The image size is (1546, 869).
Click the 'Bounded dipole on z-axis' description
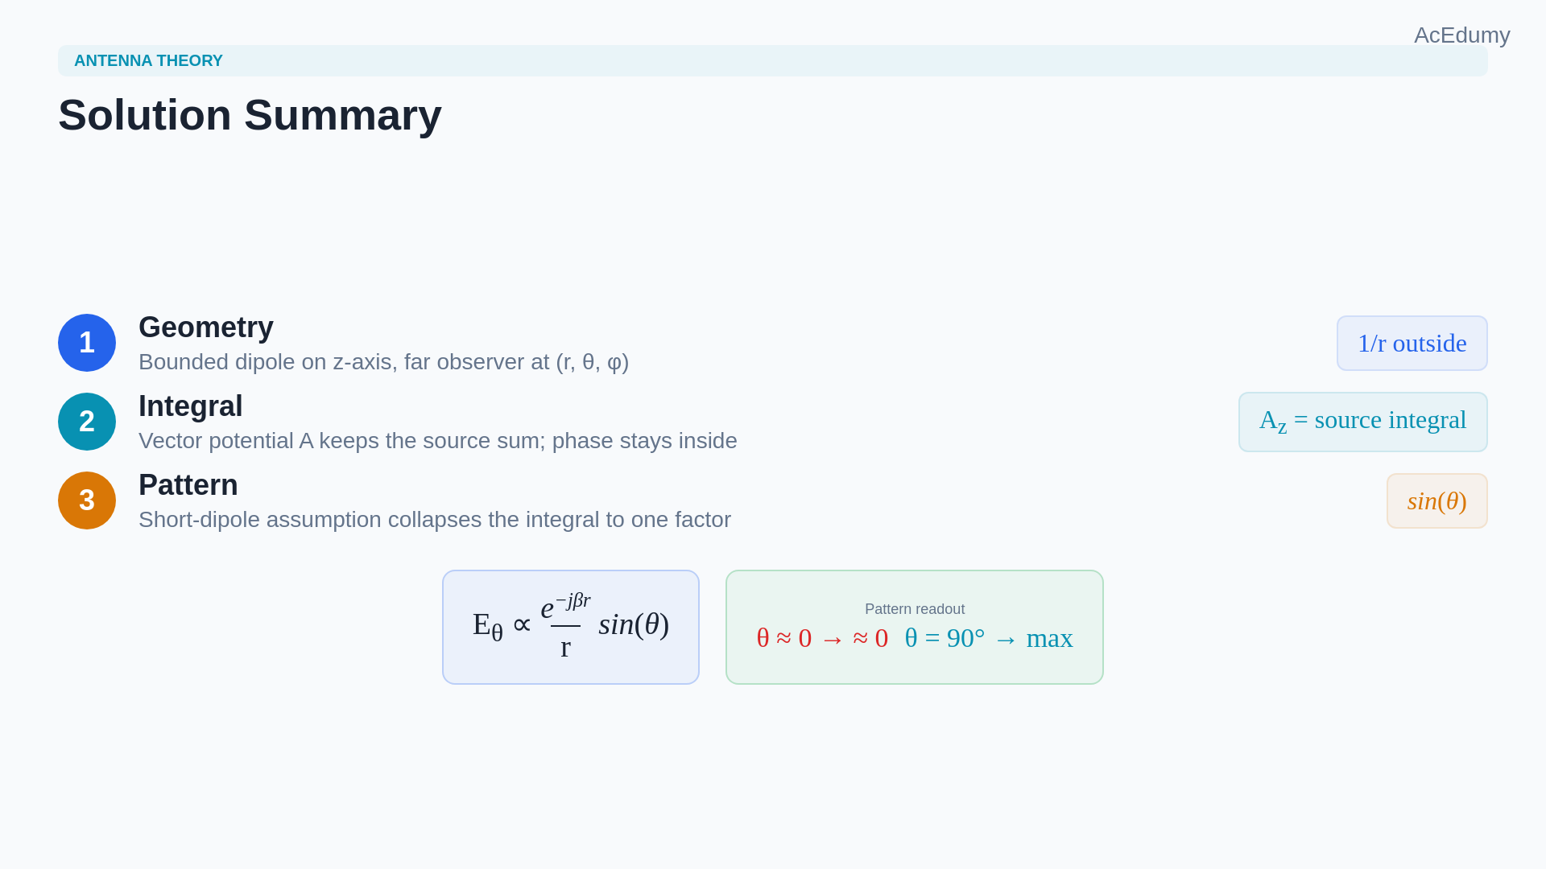coord(383,362)
